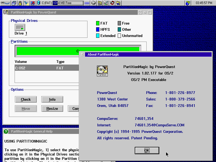Select the Drive 1 icon under Physical Drives
The width and height of the screenshot is (216, 162).
pyautogui.click(x=20, y=27)
